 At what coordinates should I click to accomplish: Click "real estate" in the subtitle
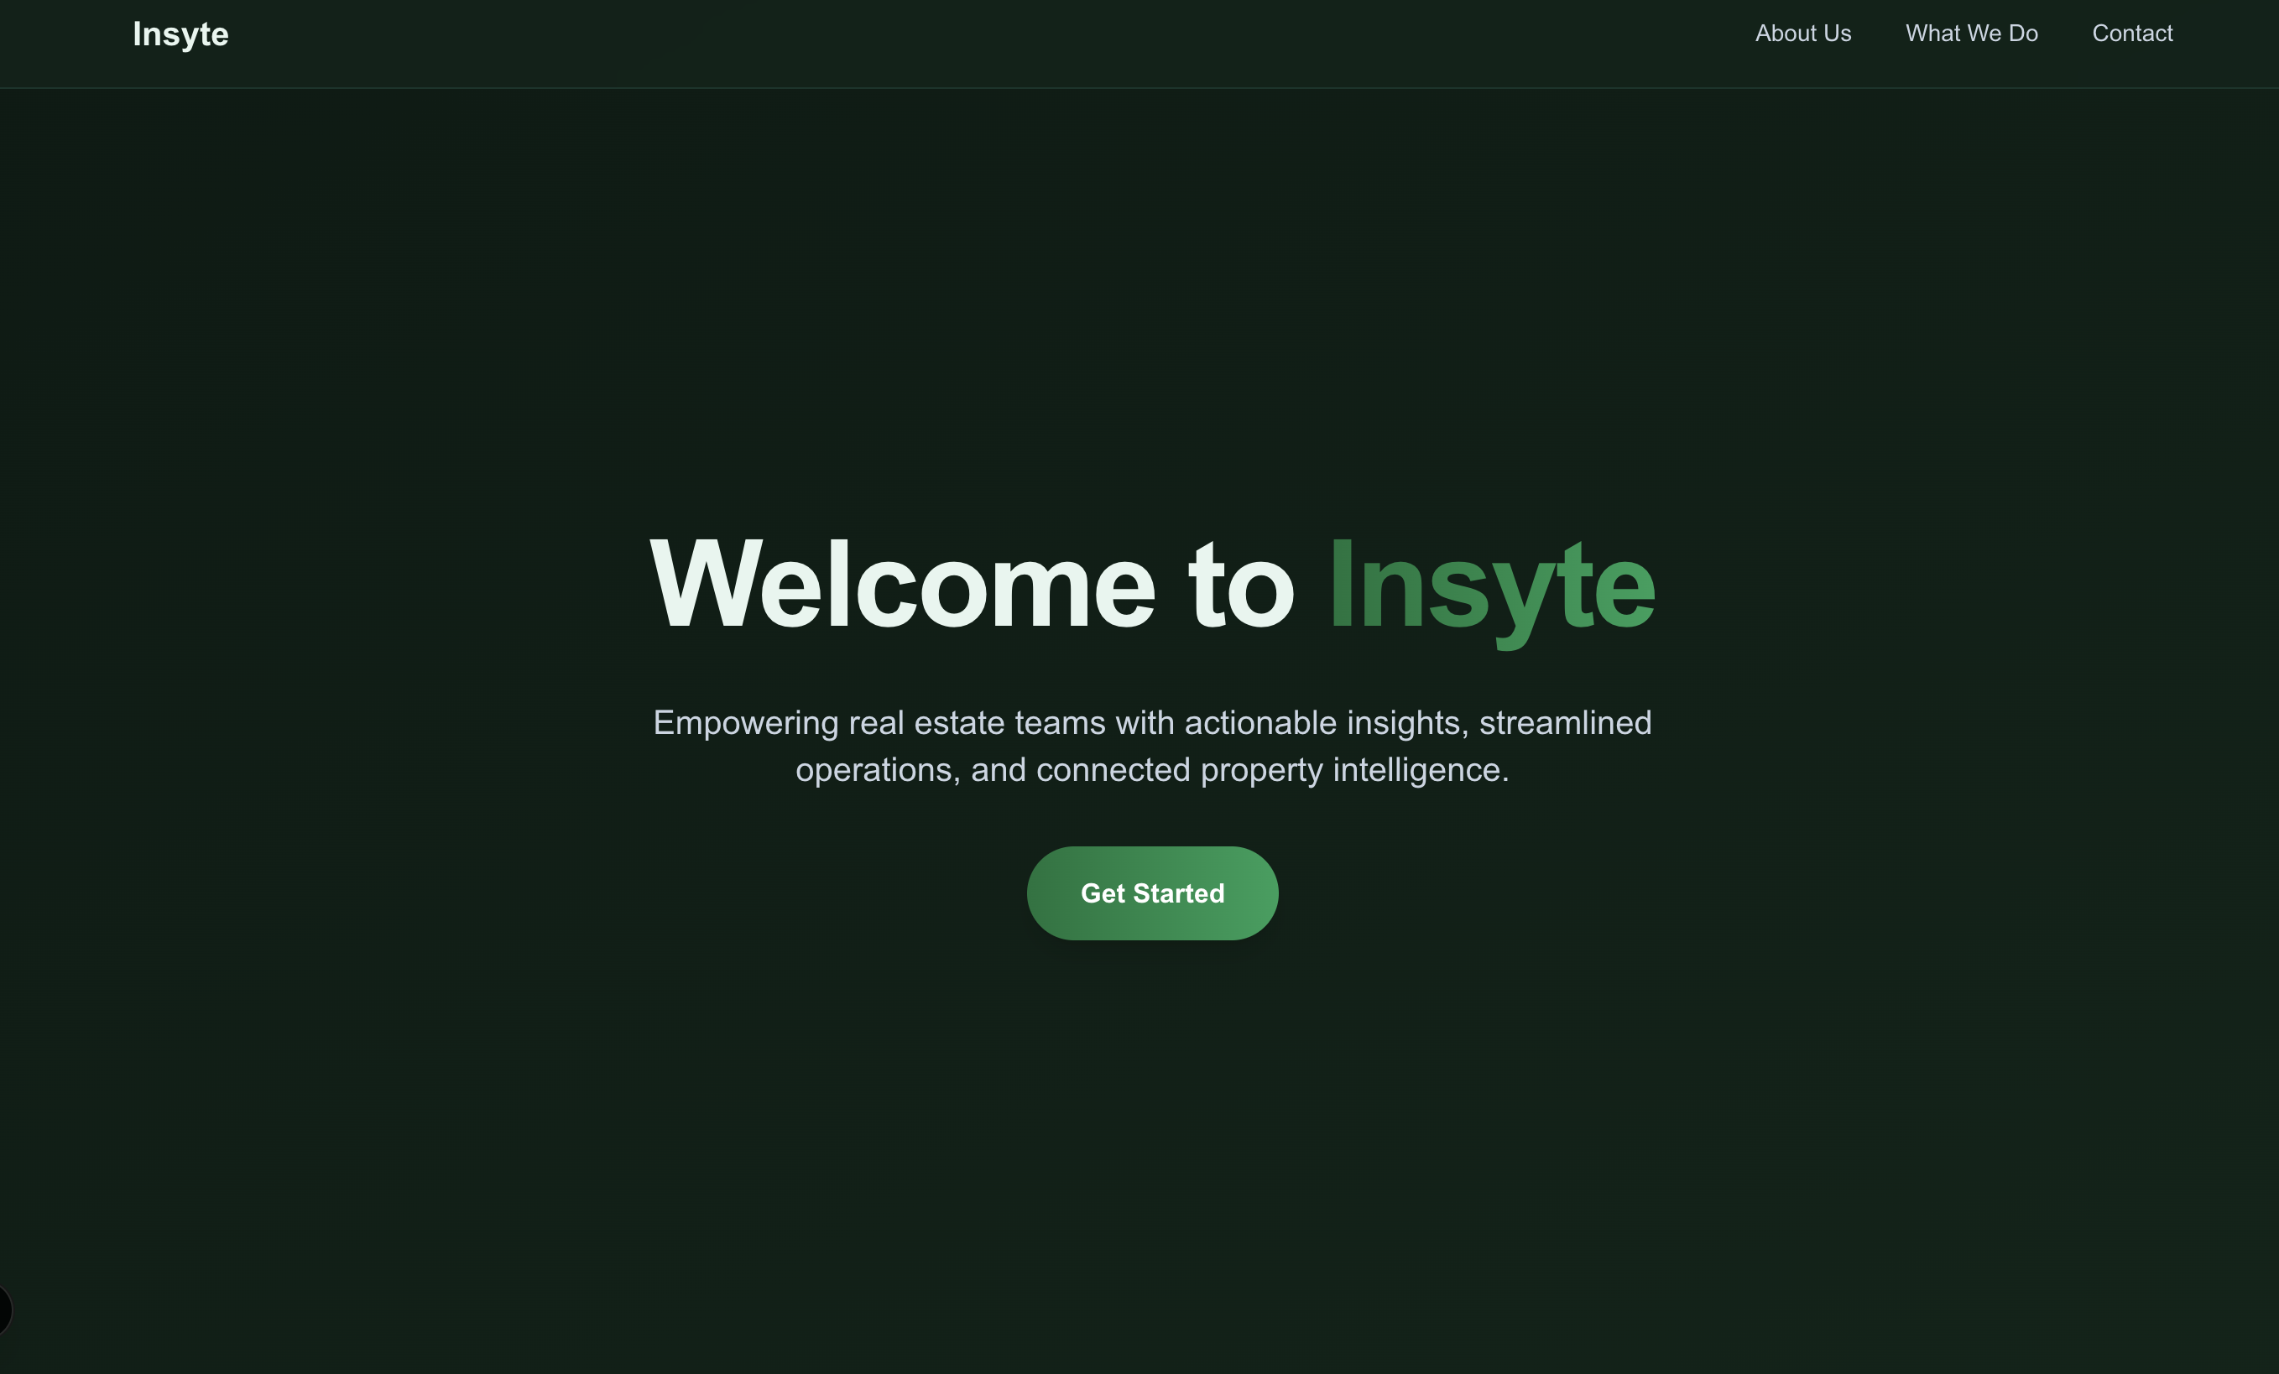926,723
